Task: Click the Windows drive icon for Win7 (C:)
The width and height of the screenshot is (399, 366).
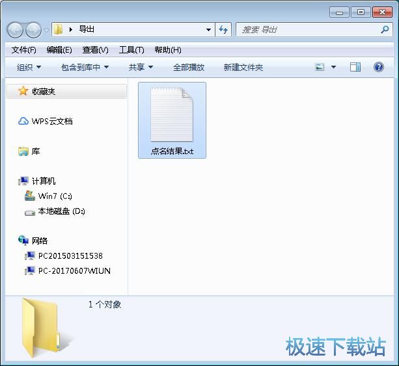Action: click(29, 196)
